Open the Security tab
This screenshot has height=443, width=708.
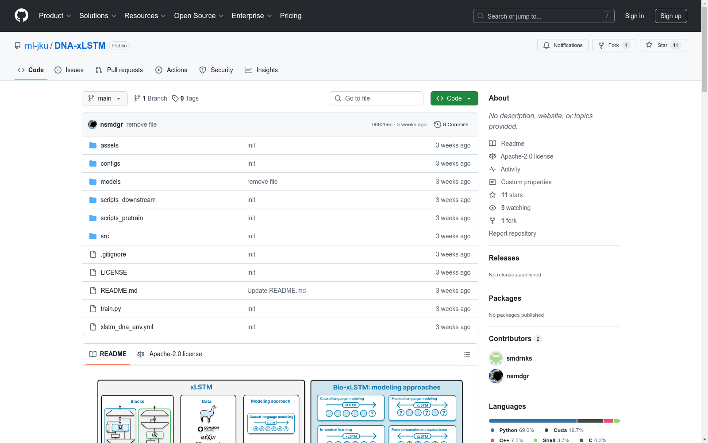216,70
